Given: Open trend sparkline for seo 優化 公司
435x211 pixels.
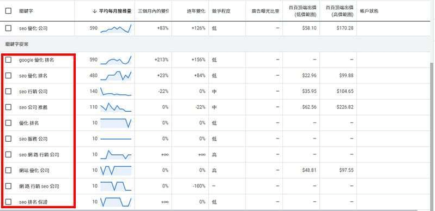Looking at the screenshot, I should (116, 28).
